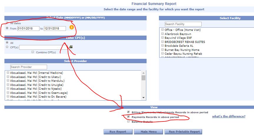This screenshot has height=135, width=254.
Task: Check the Allenbrook Baytown facility checkbox
Action: pyautogui.click(x=162, y=34)
